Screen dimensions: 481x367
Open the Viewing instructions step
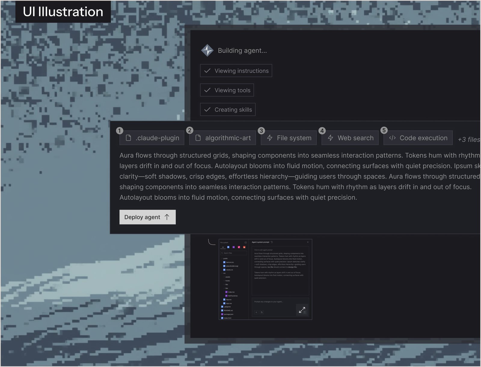click(x=236, y=71)
